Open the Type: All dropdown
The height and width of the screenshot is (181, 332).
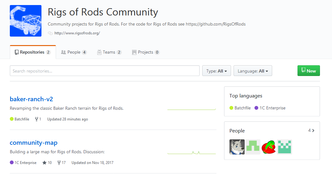(216, 71)
